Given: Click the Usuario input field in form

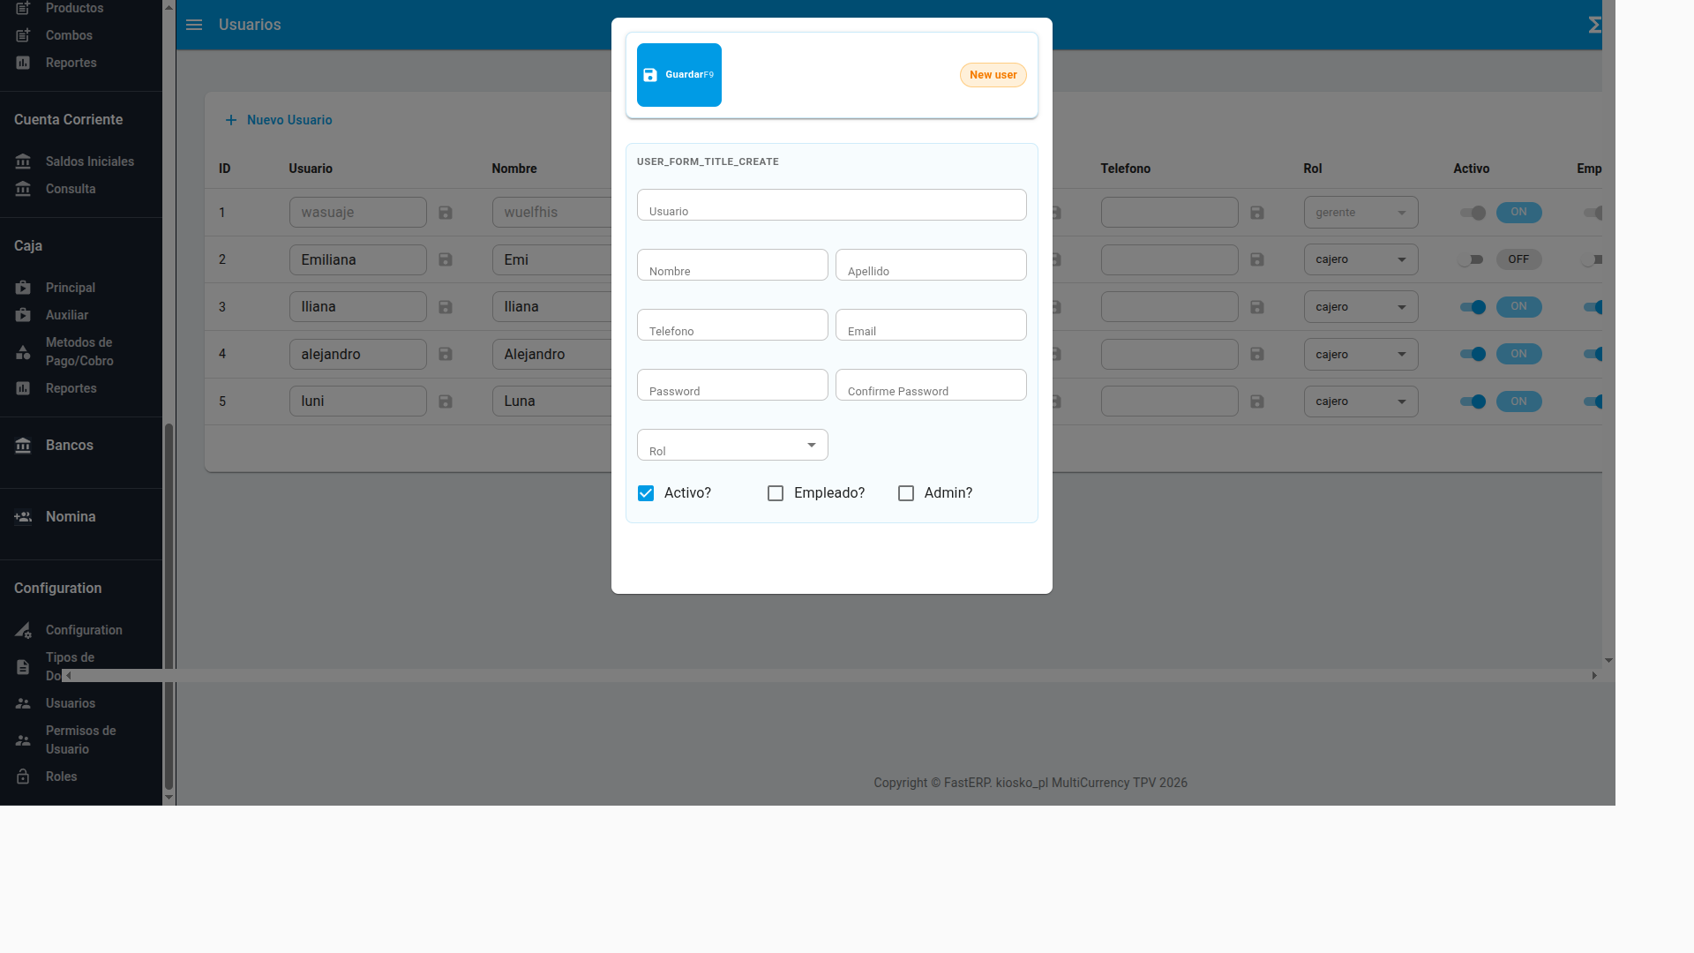Looking at the screenshot, I should click(831, 205).
